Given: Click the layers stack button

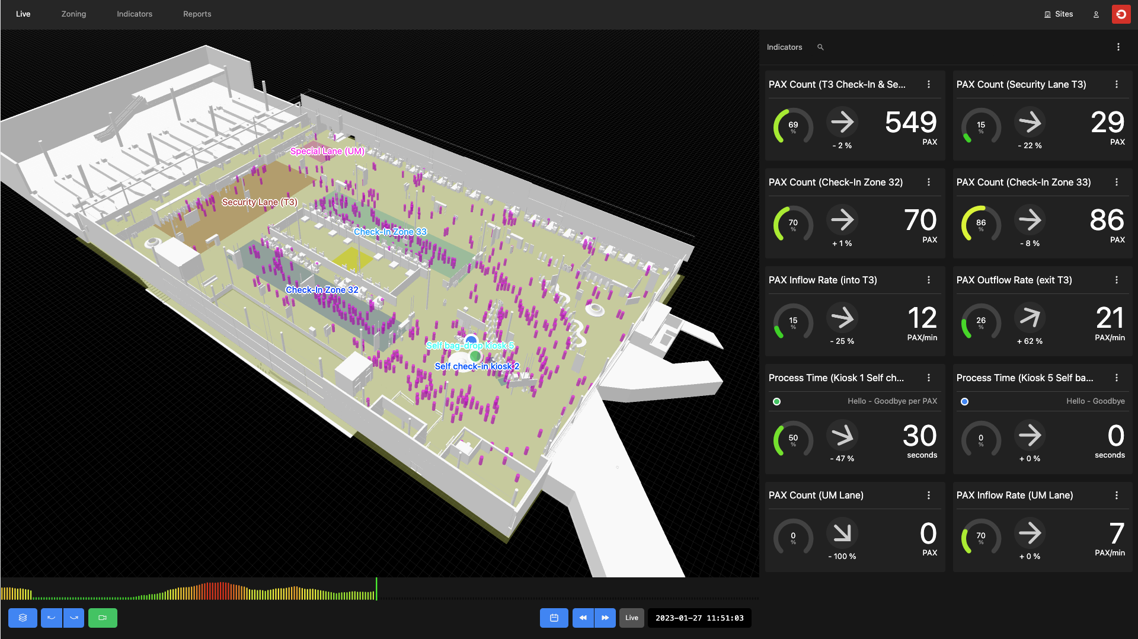Looking at the screenshot, I should pos(23,618).
